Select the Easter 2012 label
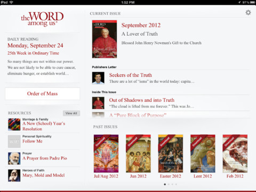 pos(170,176)
